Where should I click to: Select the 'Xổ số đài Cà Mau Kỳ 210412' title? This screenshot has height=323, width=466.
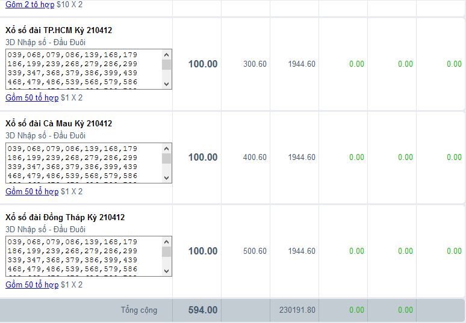[59, 123]
